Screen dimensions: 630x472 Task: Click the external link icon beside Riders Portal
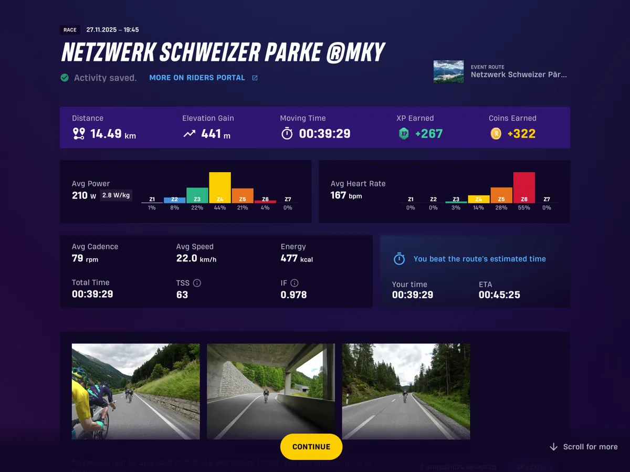[x=255, y=78]
